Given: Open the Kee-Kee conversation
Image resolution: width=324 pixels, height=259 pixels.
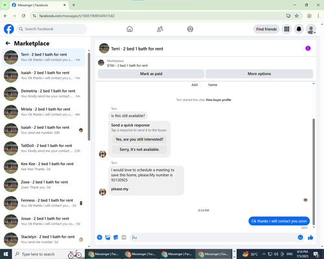Looking at the screenshot, I should [x=43, y=166].
